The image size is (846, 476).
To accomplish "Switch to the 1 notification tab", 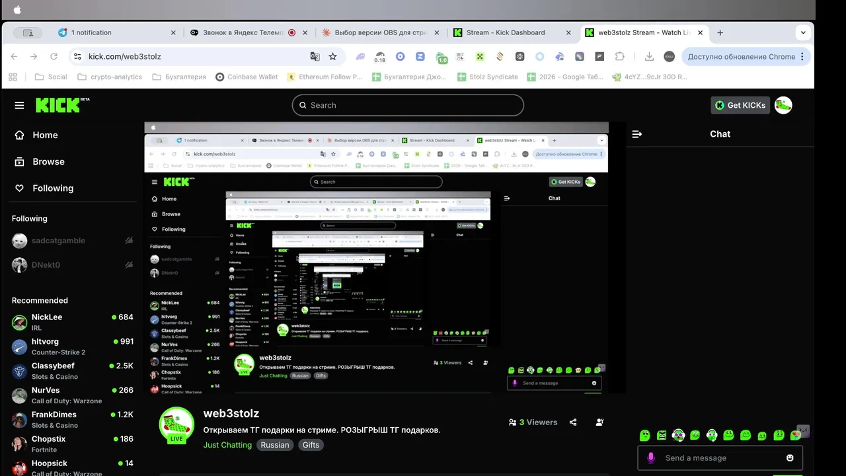I will point(116,32).
